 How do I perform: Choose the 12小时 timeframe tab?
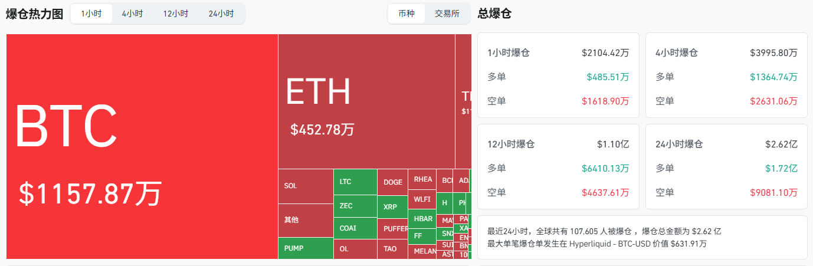176,14
